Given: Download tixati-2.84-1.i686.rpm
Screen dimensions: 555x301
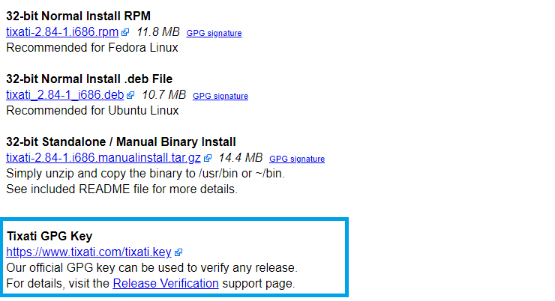Looking at the screenshot, I should click(62, 32).
